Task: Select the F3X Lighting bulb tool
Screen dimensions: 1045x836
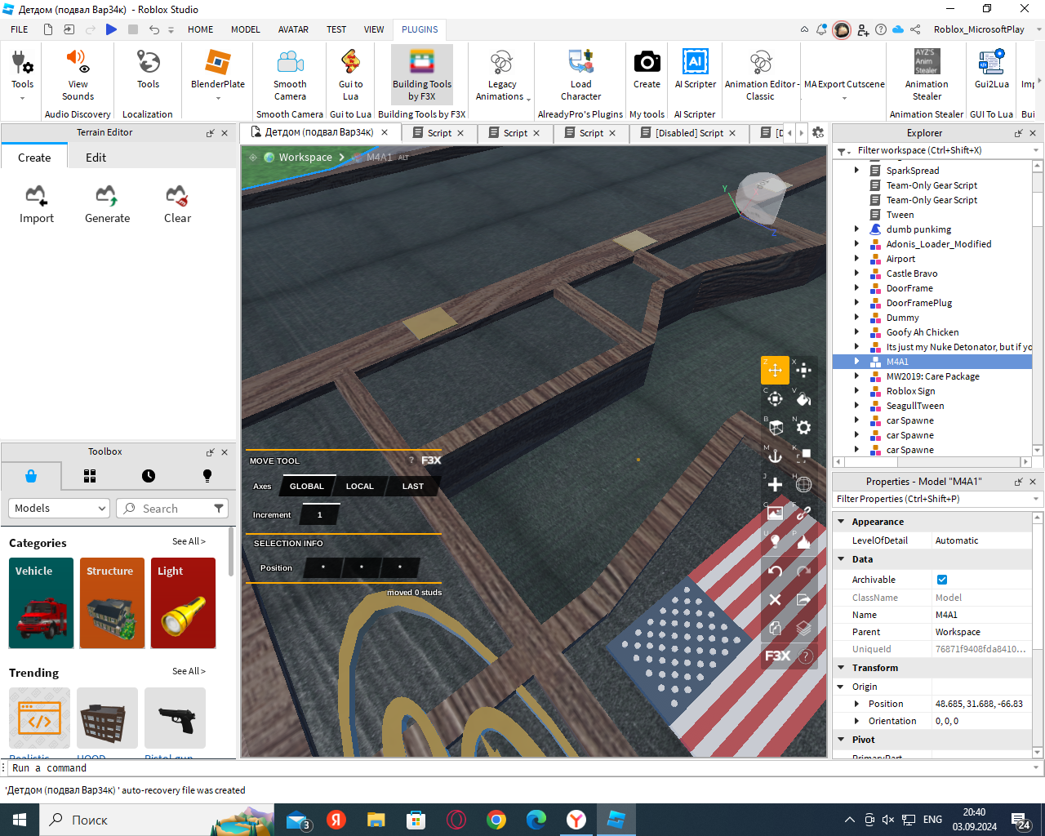Action: [x=775, y=541]
